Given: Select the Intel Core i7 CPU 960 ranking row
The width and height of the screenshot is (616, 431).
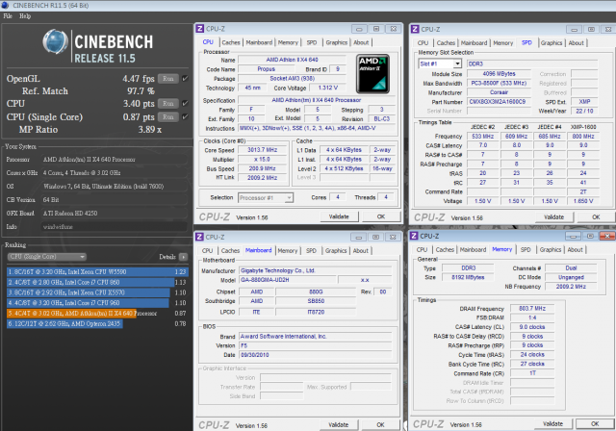Looking at the screenshot, I should (97, 303).
